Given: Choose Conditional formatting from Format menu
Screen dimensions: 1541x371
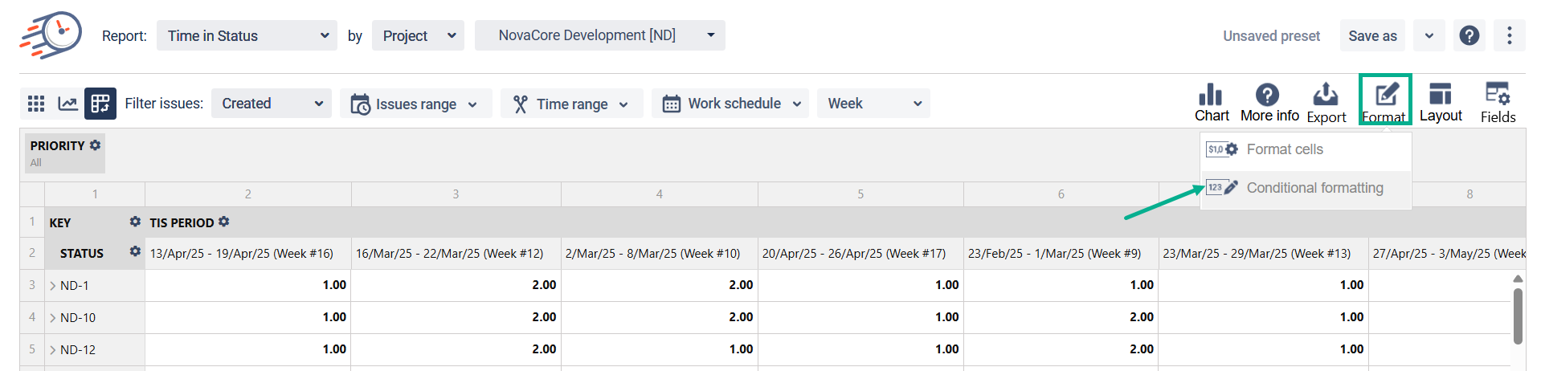Looking at the screenshot, I should [1314, 188].
